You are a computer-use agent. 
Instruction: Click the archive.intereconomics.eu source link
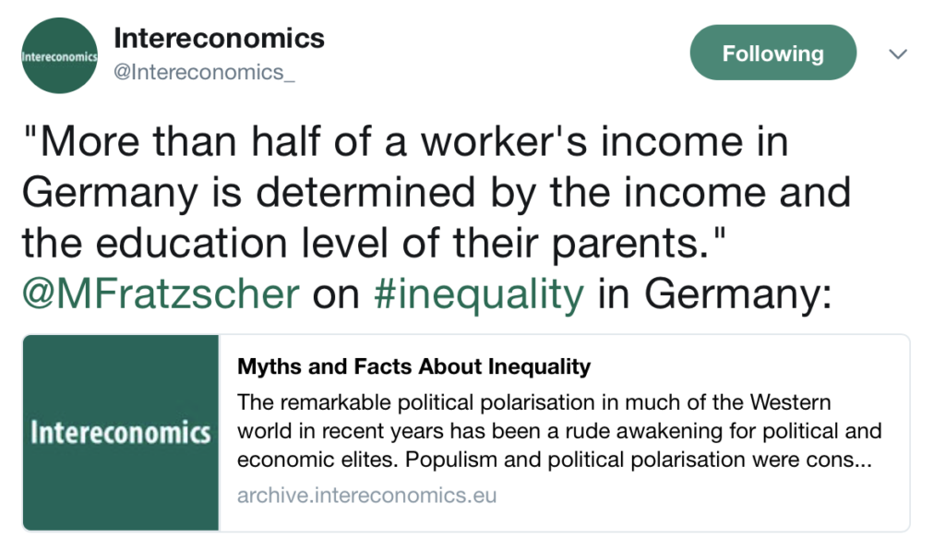[365, 496]
